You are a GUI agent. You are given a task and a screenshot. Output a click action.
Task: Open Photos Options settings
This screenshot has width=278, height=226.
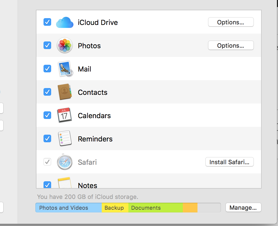point(231,46)
